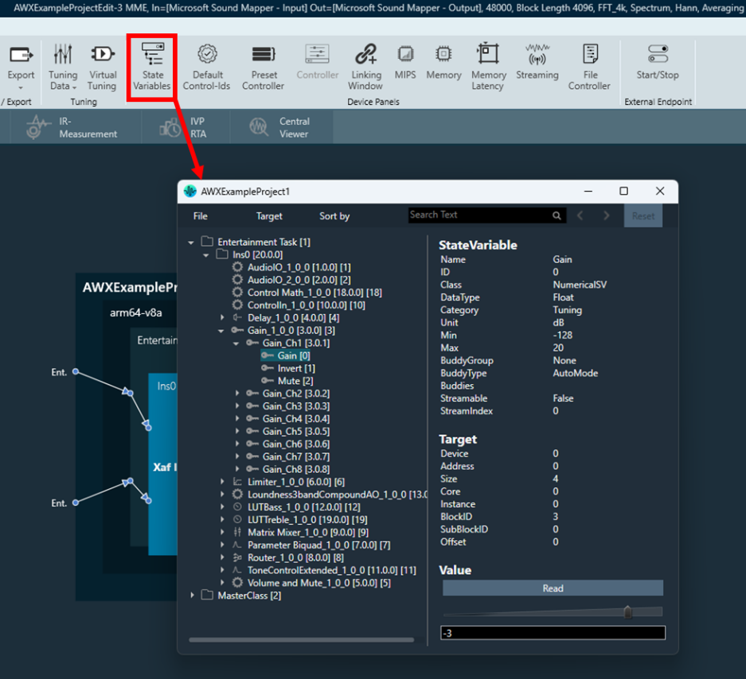The width and height of the screenshot is (746, 679).
Task: Open Default Control-Ids panel
Action: pyautogui.click(x=207, y=67)
